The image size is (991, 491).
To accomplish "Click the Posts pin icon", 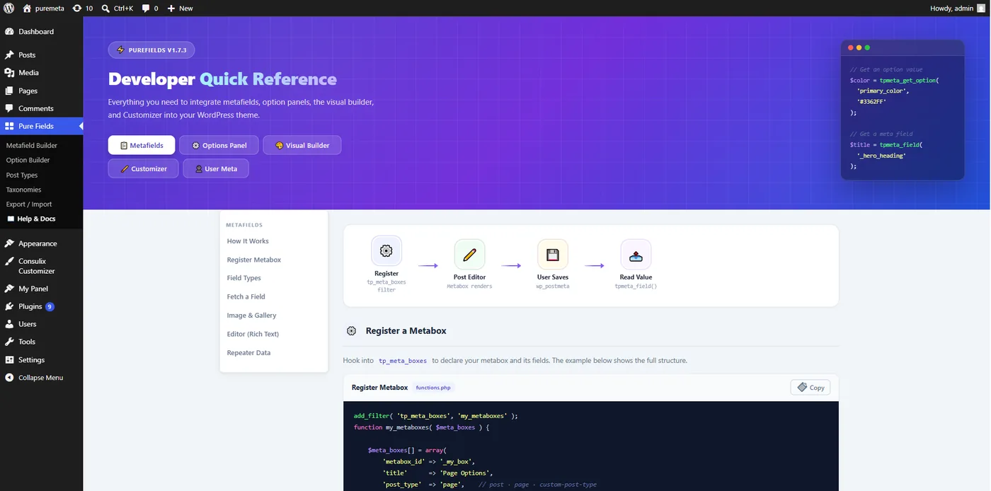I will point(9,55).
